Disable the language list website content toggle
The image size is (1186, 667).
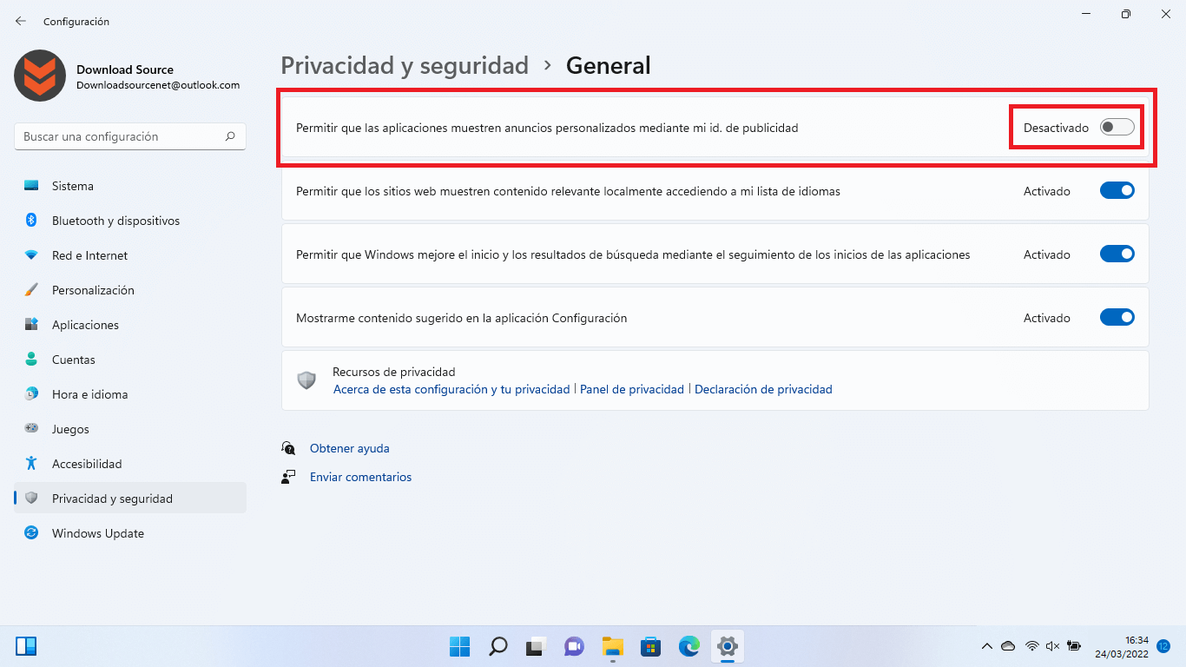(x=1117, y=191)
